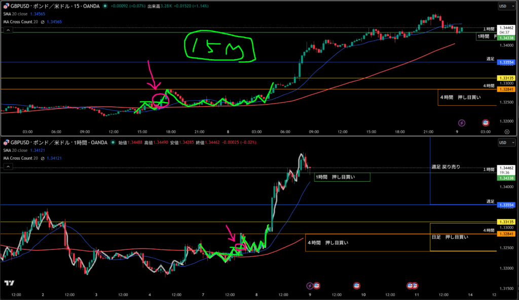519x300 pixels.
Task: Collapse the top chart indicator legend
Action: [x=8, y=30]
